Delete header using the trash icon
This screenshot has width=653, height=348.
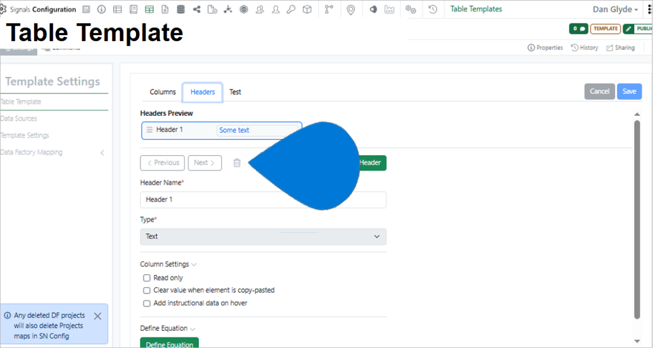[x=237, y=163]
